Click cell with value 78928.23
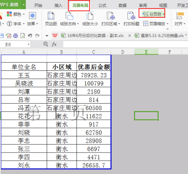Screen dimensions: 188x174 click(94, 75)
